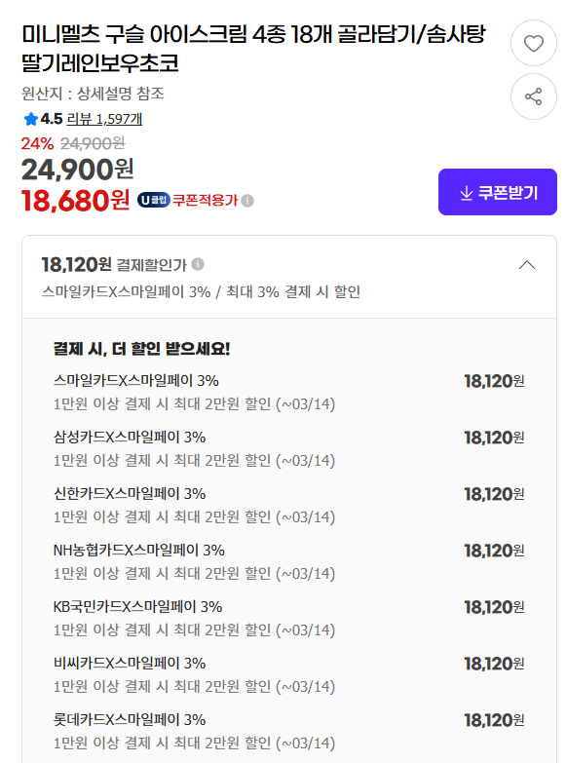566x763 pixels.
Task: Select 비씨카드X스마일페이 3% discount option
Action: 288,674
